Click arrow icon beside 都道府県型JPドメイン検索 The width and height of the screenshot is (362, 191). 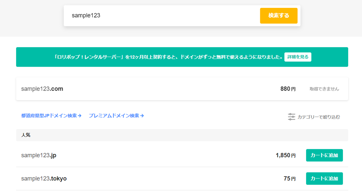point(79,116)
